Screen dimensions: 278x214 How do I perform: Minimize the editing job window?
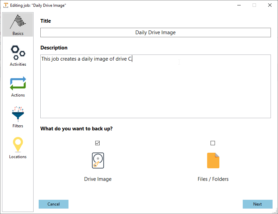239,5
